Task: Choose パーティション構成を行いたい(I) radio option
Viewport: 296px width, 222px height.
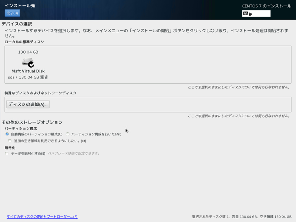Action: click(67, 134)
